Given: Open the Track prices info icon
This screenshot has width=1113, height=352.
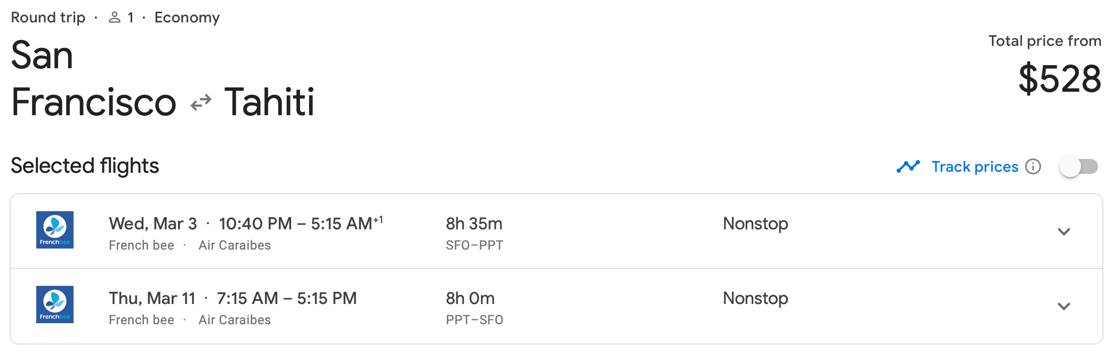Looking at the screenshot, I should [1033, 167].
